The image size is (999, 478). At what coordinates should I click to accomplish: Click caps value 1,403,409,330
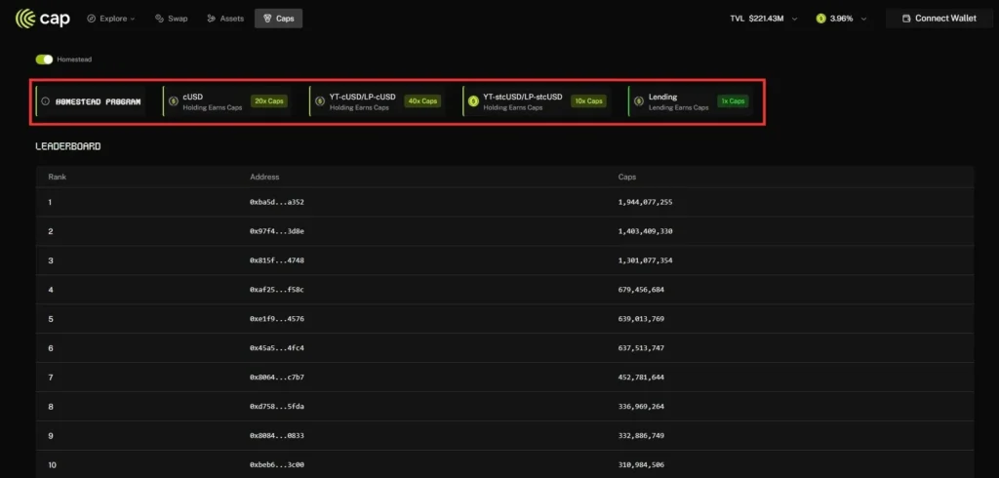pos(646,231)
